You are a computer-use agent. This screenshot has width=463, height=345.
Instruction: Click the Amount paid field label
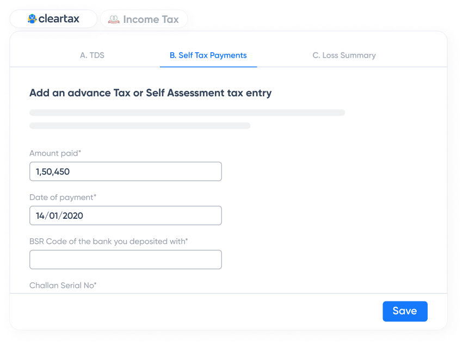coord(55,153)
